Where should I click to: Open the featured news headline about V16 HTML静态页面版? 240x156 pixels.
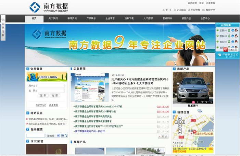pyautogui.click(x=140, y=81)
